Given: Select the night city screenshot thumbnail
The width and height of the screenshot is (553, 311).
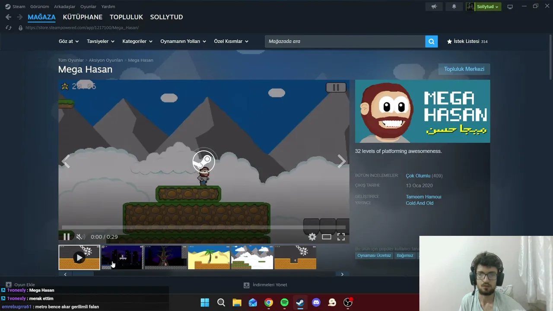Looking at the screenshot, I should [x=123, y=257].
